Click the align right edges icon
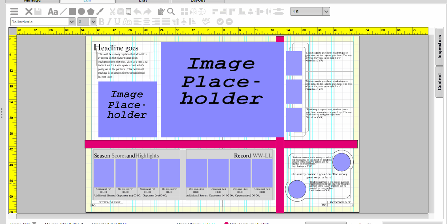The image size is (447, 224). click(223, 12)
